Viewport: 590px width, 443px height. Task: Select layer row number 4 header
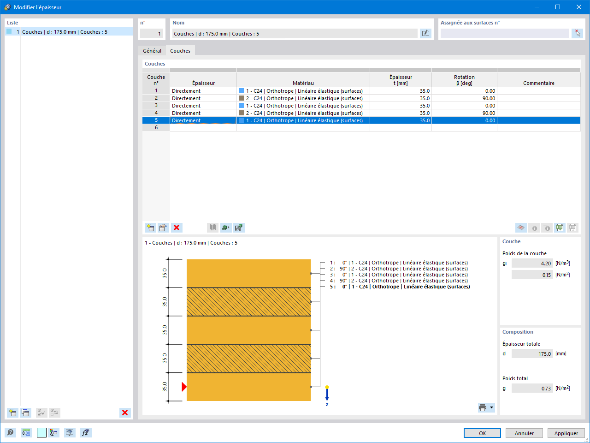coord(156,113)
